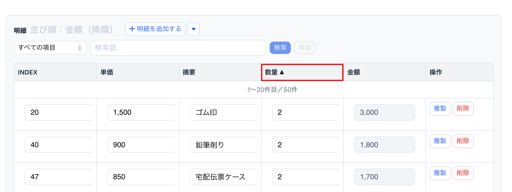Image resolution: width=512 pixels, height=192 pixels.
Task: Duplicate the 宅配伝票ケース row with 複製
Action: pos(440,173)
